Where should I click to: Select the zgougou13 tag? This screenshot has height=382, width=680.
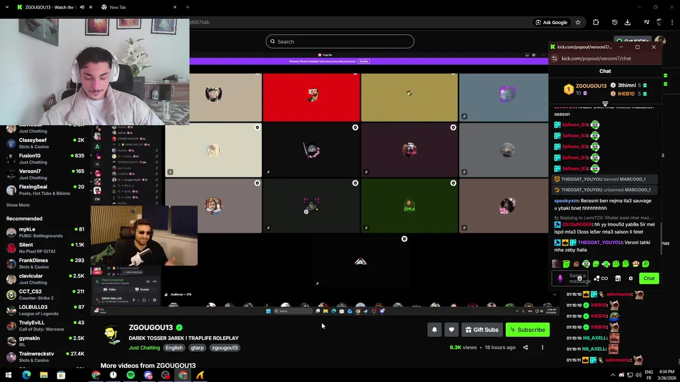pos(225,348)
